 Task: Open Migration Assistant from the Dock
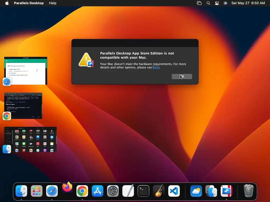point(211,191)
